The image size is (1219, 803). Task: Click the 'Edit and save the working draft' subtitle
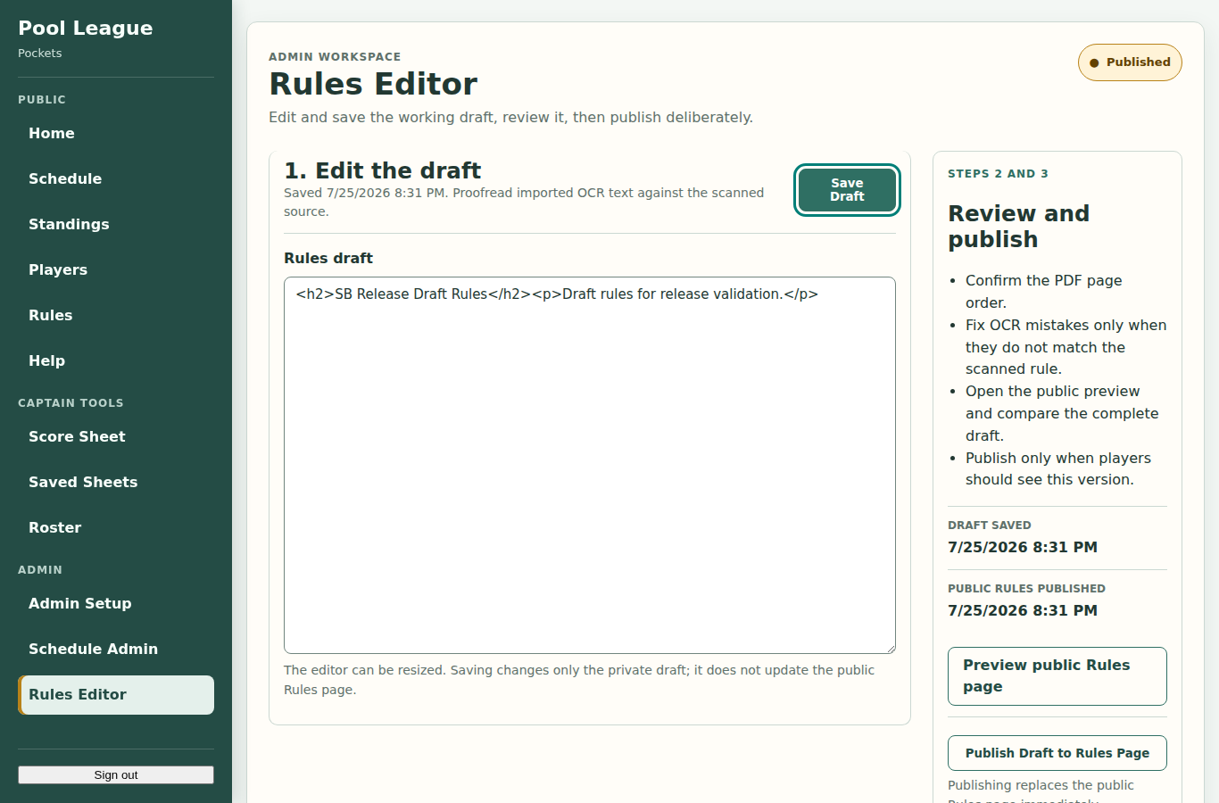point(510,117)
